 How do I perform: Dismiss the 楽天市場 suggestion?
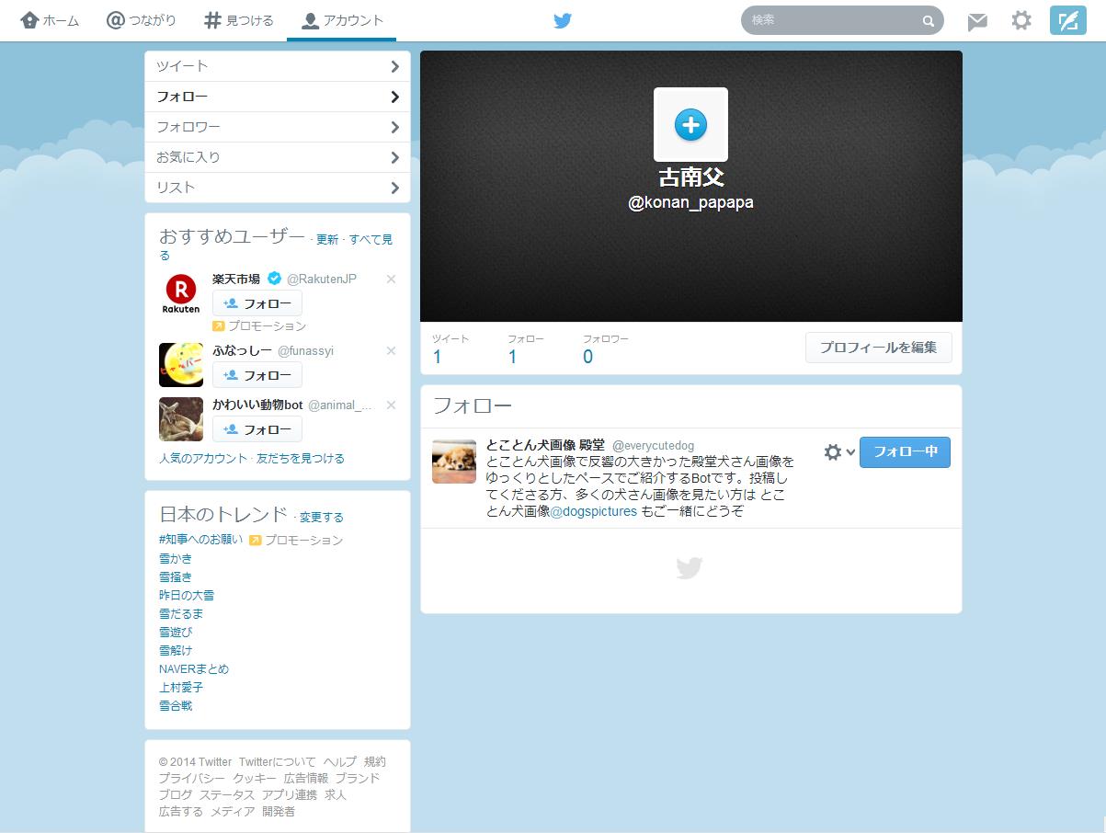click(x=391, y=279)
